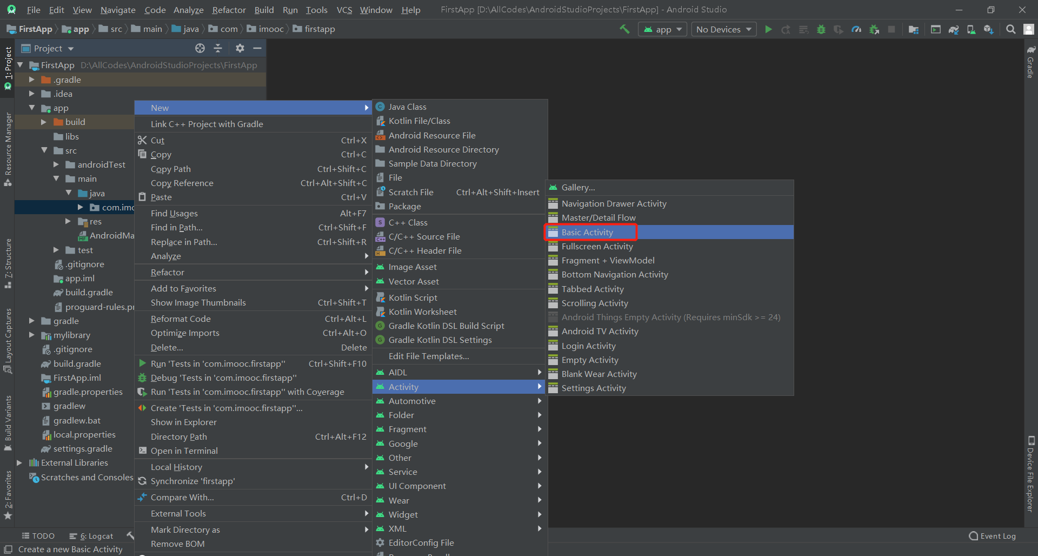Click Android Resource File option

460,135
